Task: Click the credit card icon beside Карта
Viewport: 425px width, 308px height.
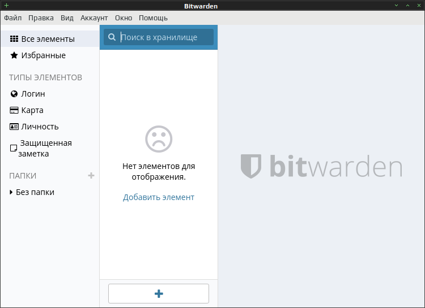Action: (x=14, y=110)
